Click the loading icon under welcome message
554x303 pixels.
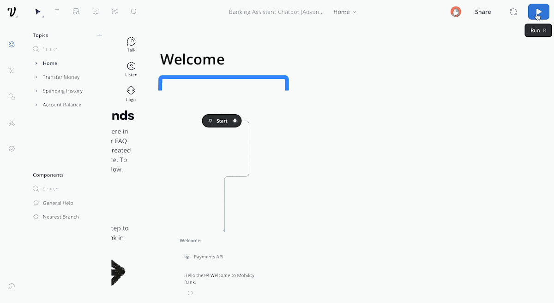point(190,293)
